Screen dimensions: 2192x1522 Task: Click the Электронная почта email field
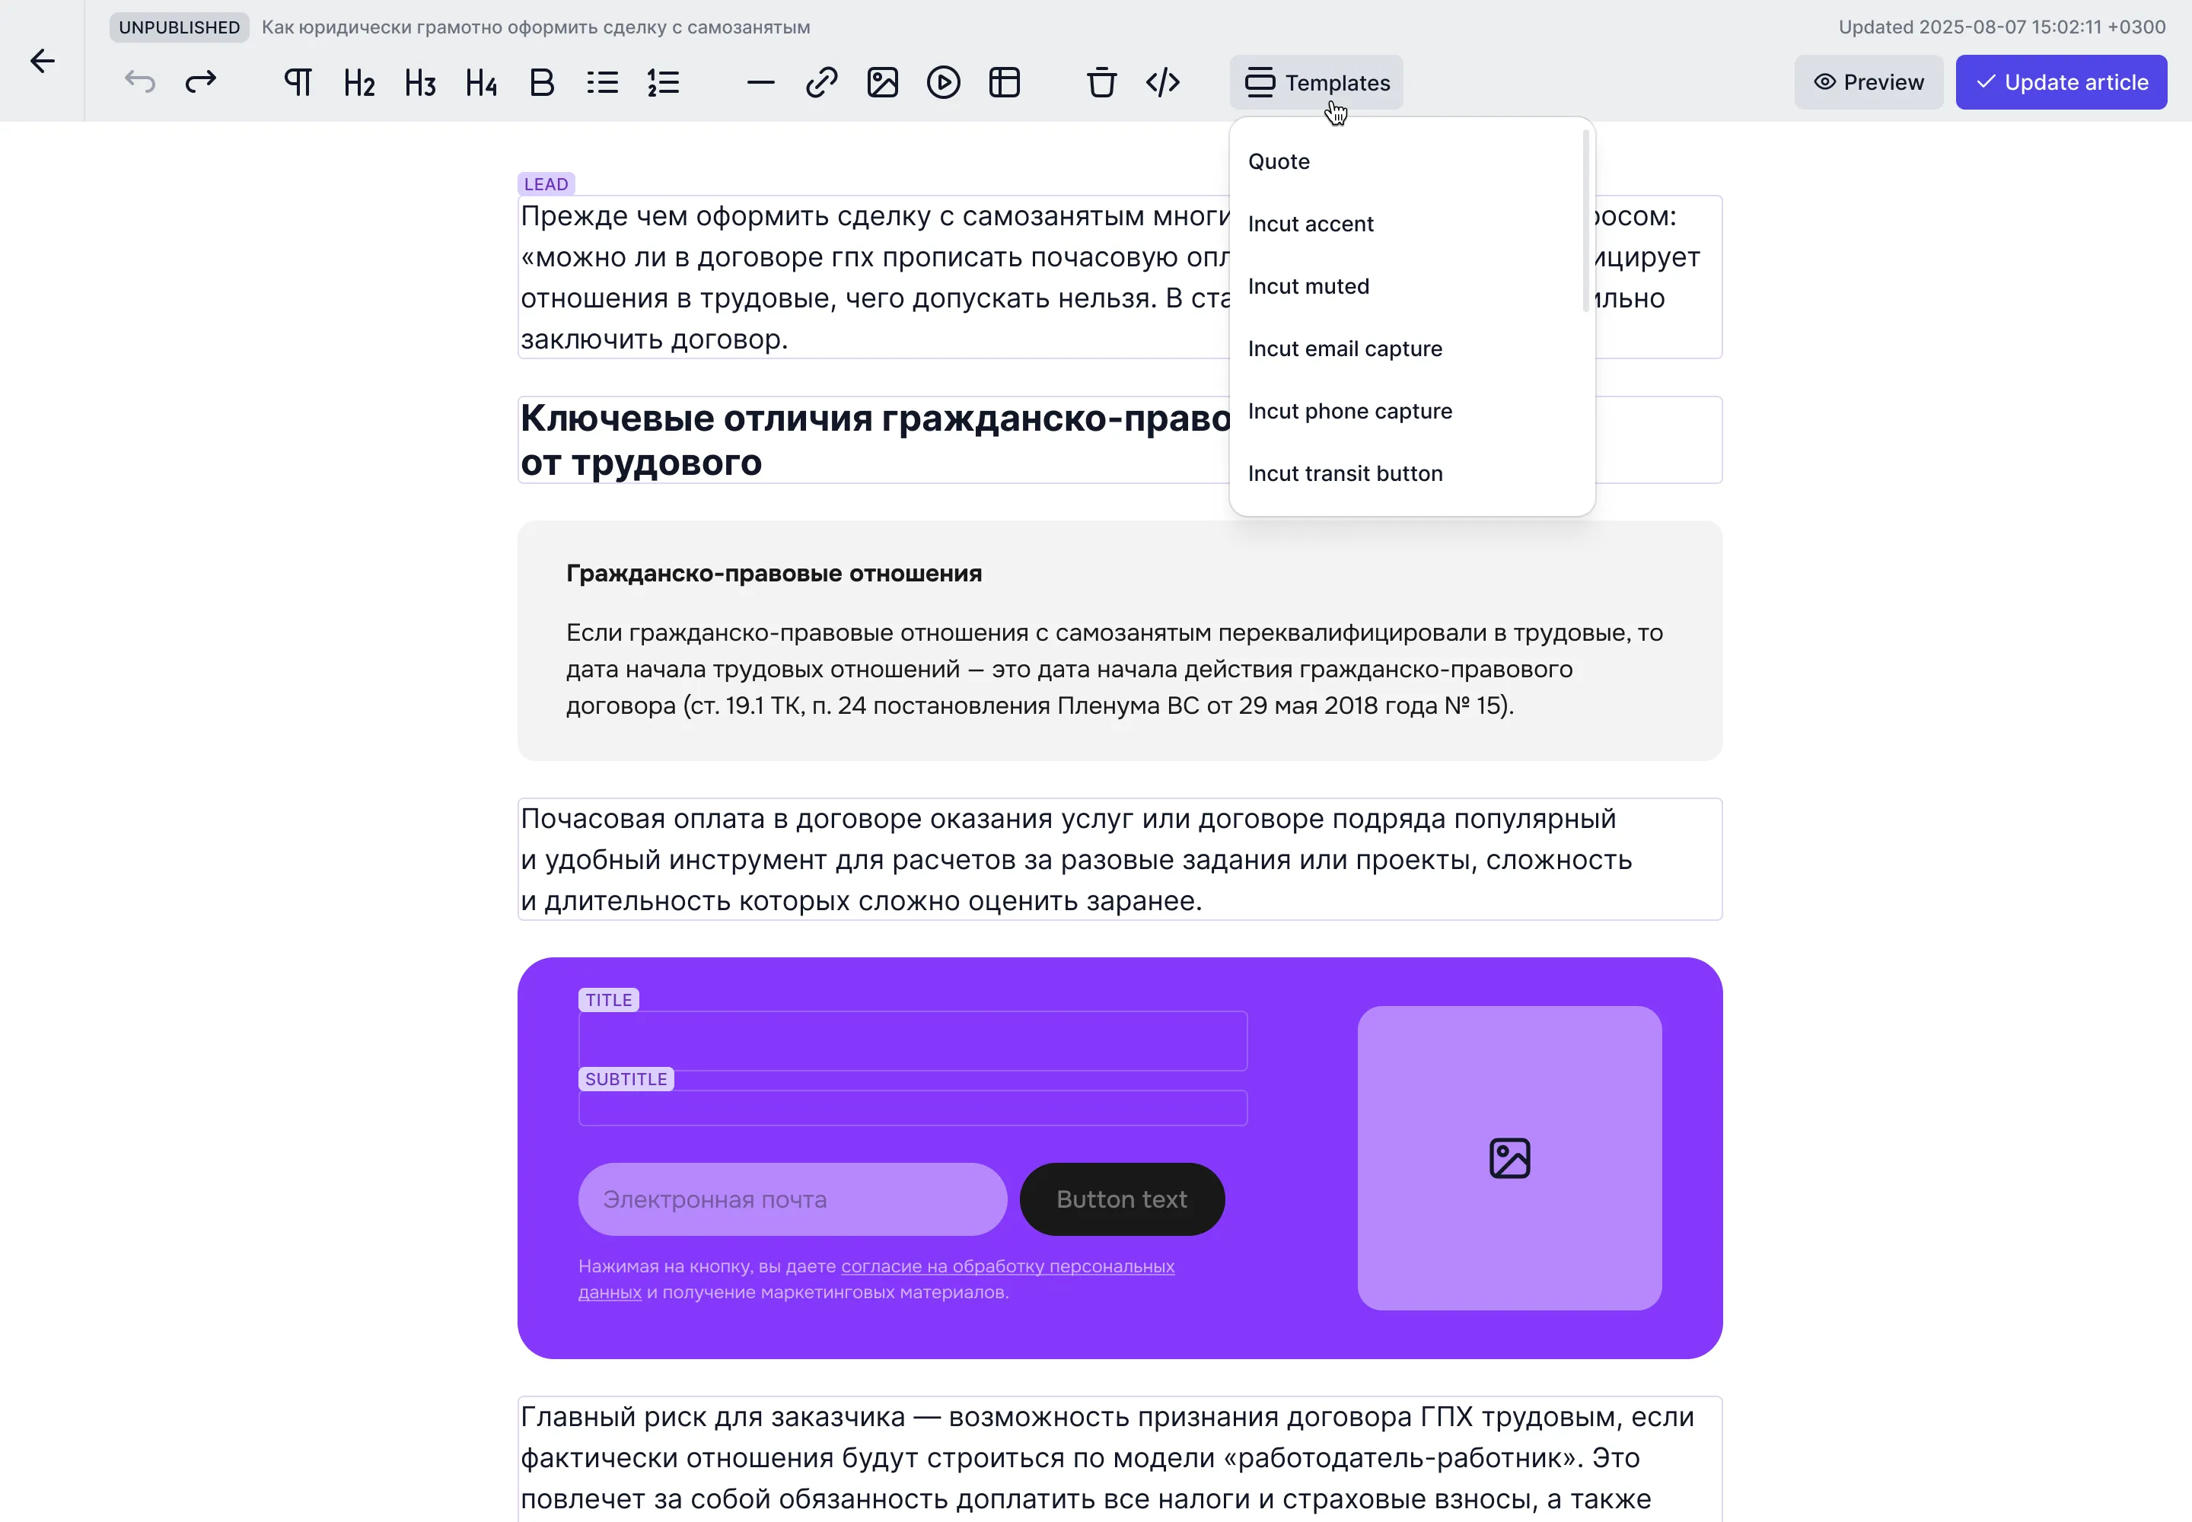792,1199
